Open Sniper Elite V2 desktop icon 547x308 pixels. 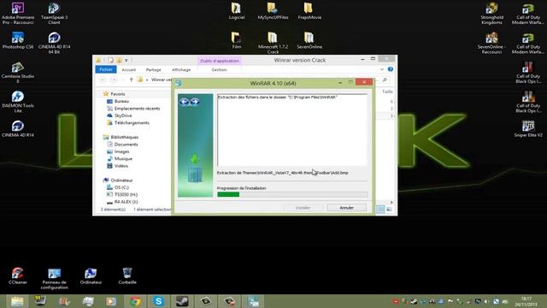coord(528,128)
